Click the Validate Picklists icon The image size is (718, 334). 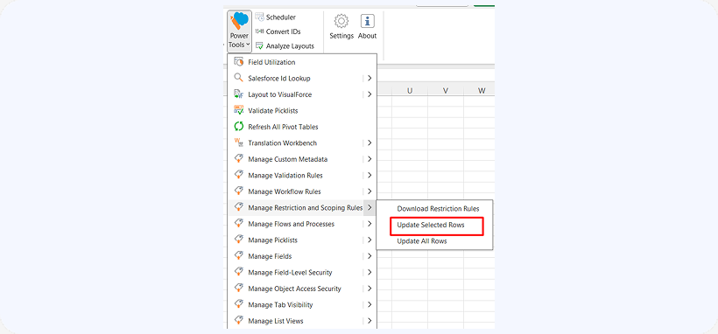238,110
